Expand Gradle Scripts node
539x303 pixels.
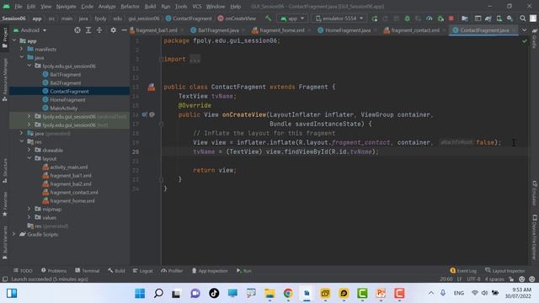point(14,234)
